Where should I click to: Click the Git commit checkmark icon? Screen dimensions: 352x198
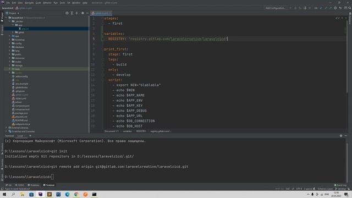point(326,8)
